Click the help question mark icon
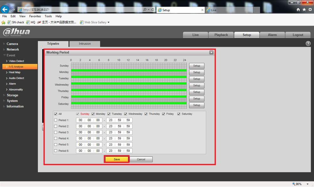 coord(308,43)
